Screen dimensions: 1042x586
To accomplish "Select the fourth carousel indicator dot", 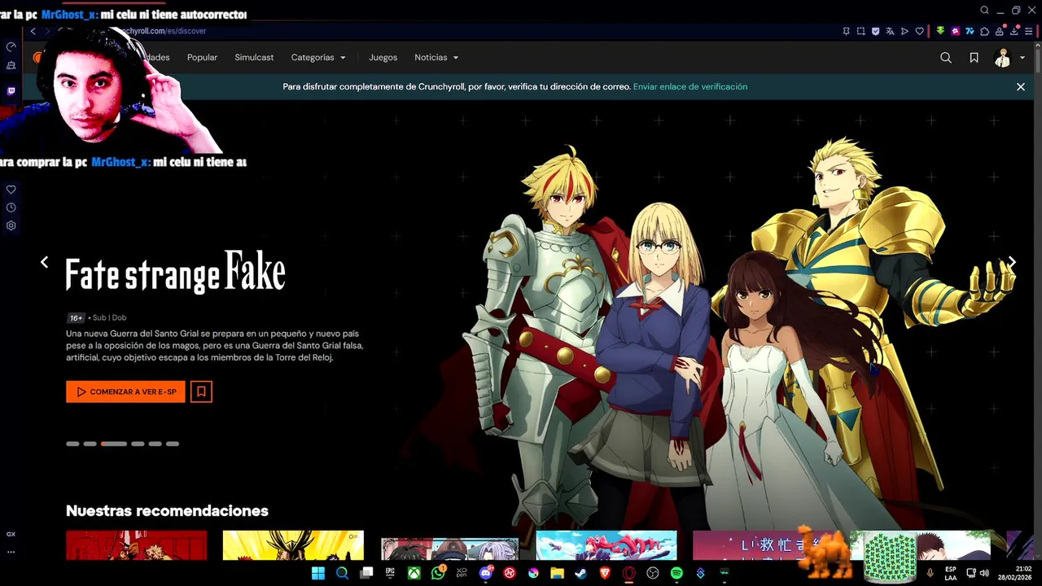I will (138, 444).
